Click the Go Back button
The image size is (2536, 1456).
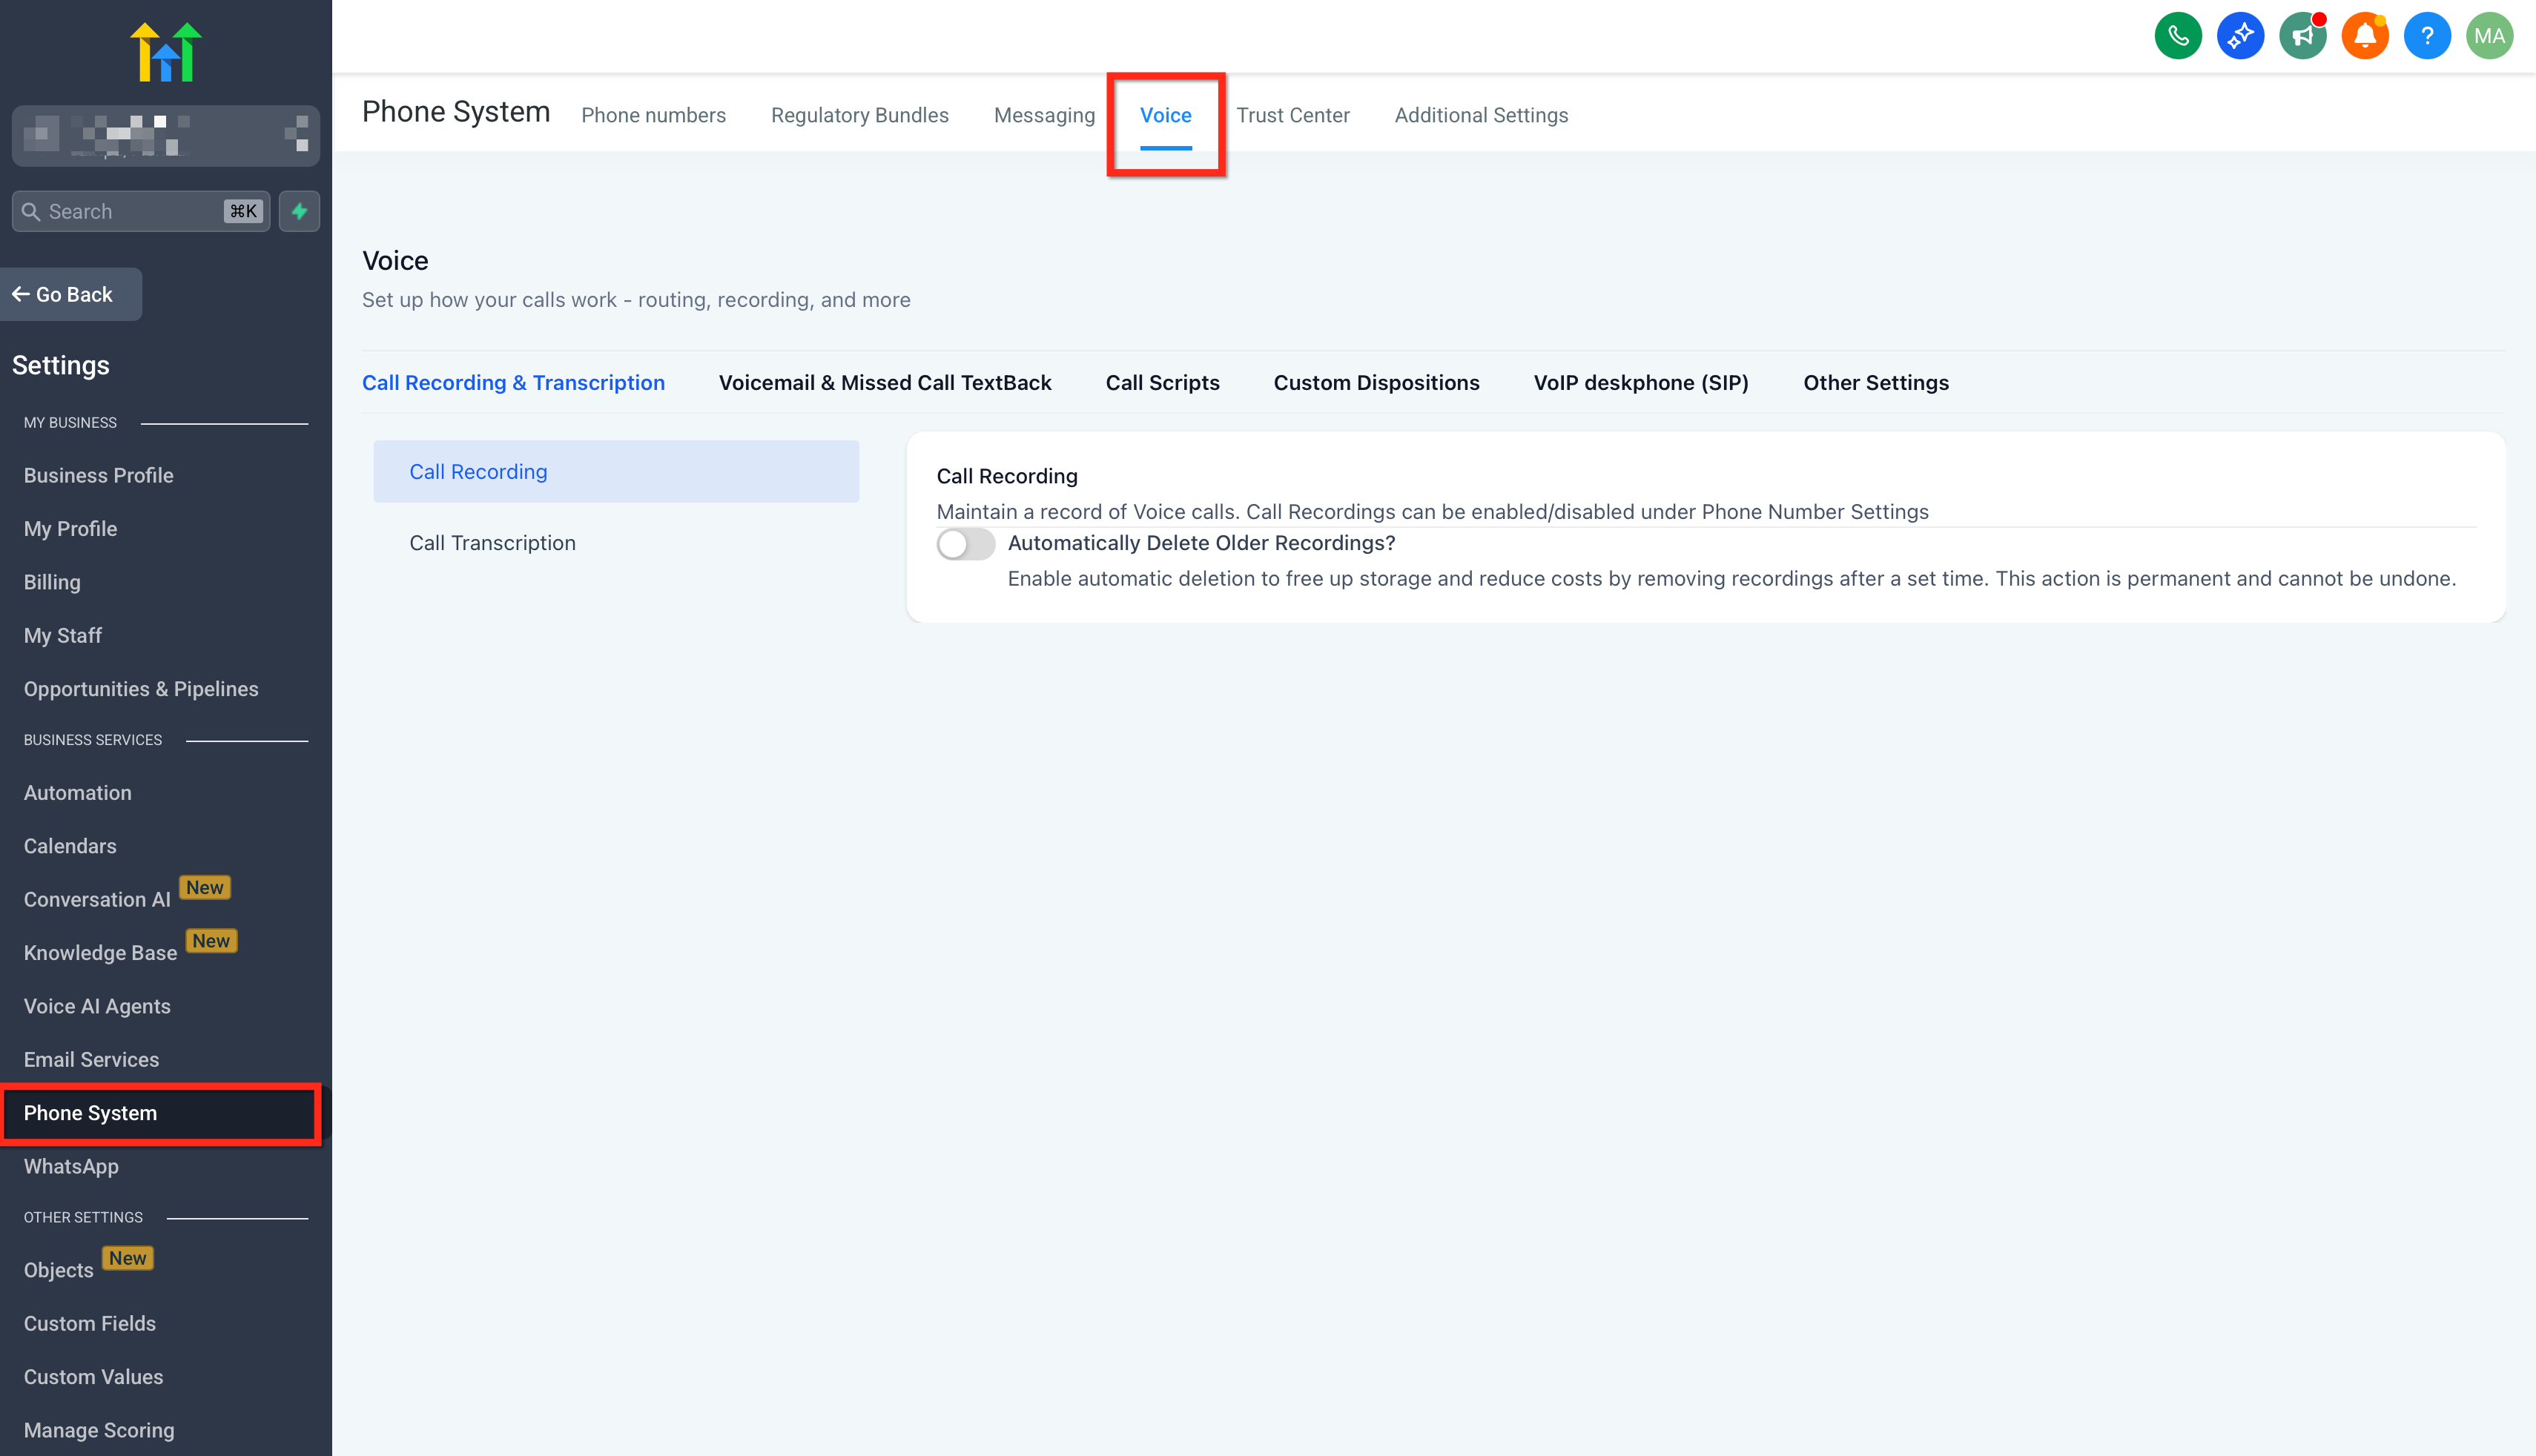tap(70, 294)
